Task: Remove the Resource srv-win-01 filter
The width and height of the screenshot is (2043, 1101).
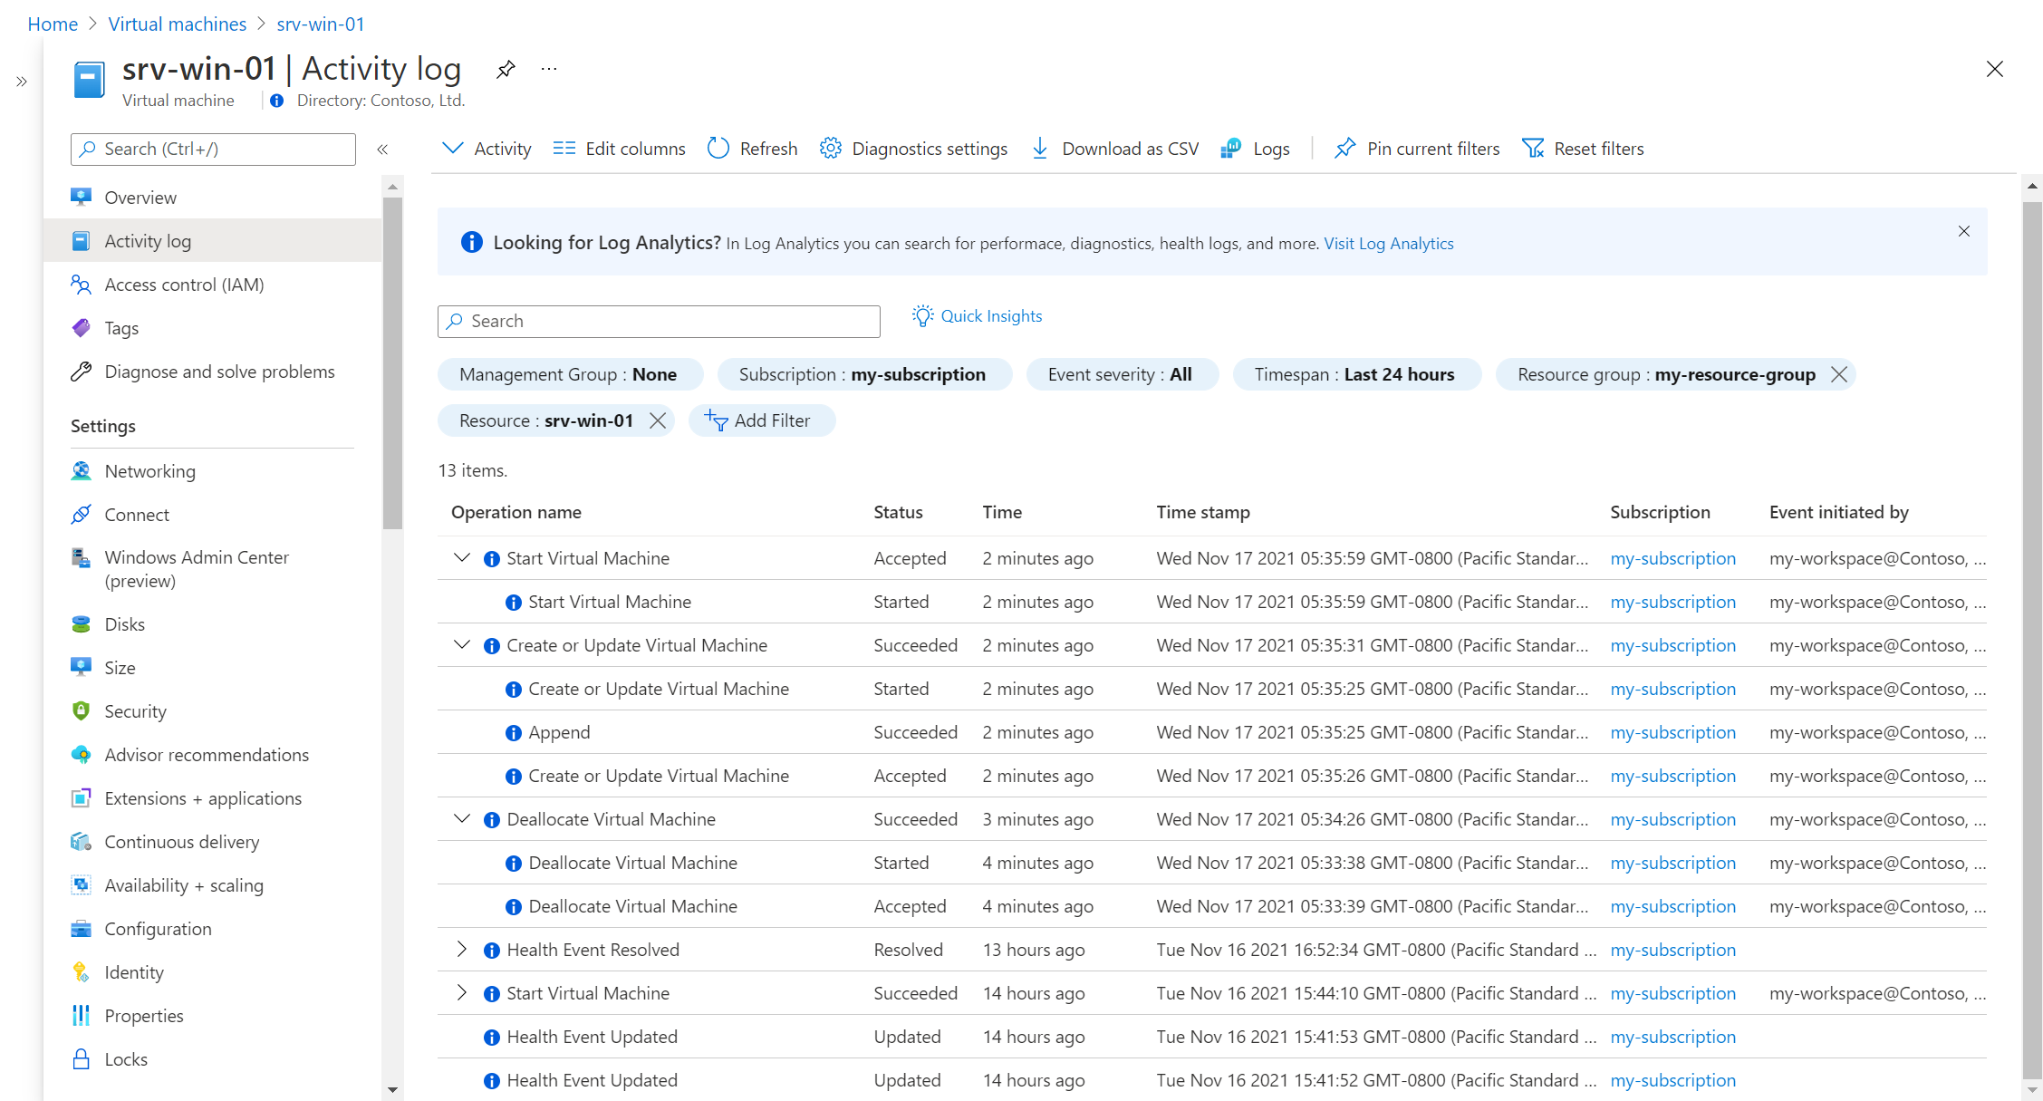Action: (658, 420)
